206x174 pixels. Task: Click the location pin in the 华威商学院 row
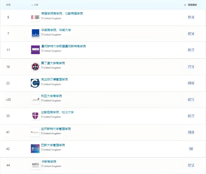pos(42,34)
